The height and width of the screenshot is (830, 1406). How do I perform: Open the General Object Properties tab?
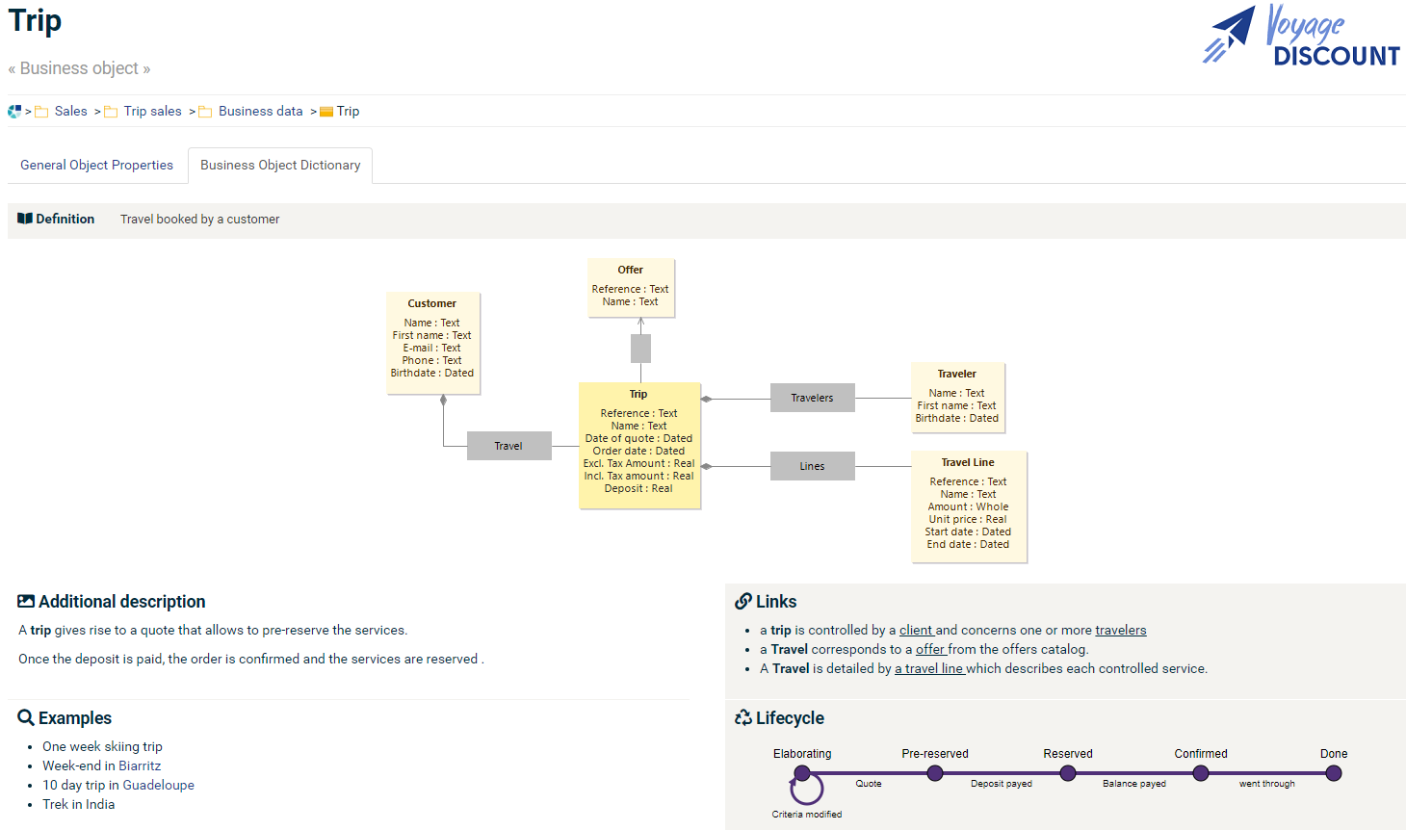[96, 166]
